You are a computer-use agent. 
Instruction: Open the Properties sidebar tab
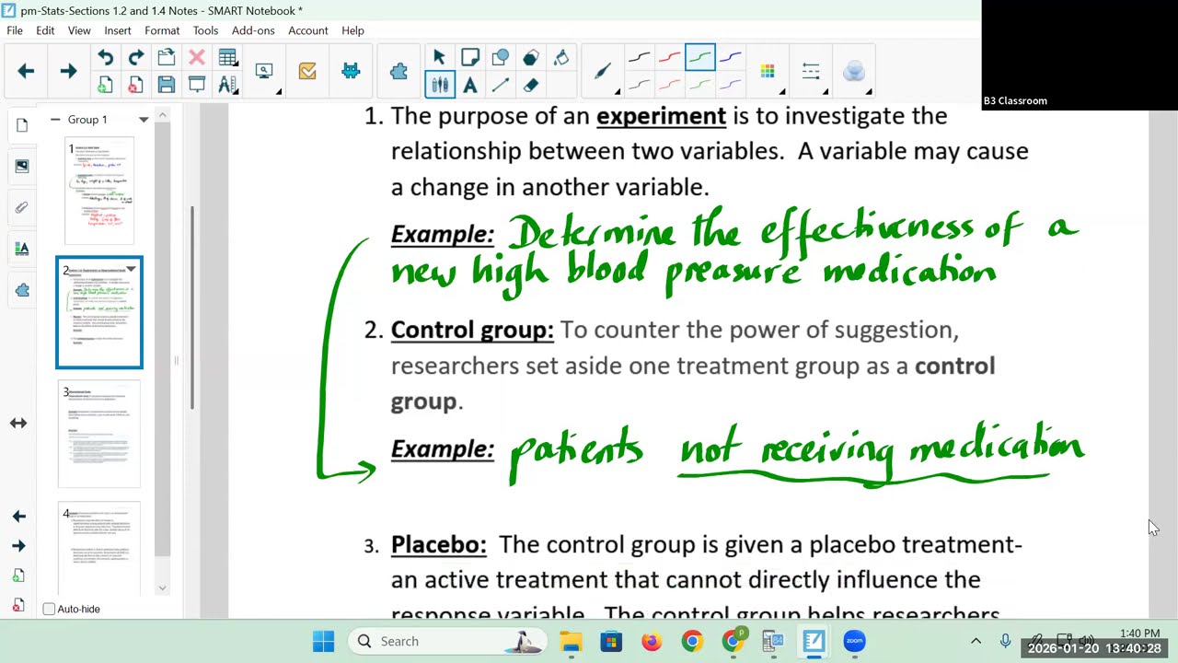(x=22, y=249)
